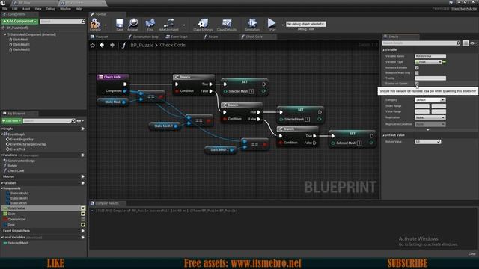Open the Window menu
This screenshot has height=269, width=479.
(x=65, y=9)
